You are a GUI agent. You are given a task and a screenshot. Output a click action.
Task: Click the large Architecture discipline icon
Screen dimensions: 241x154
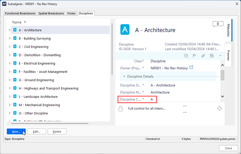coord(125,29)
